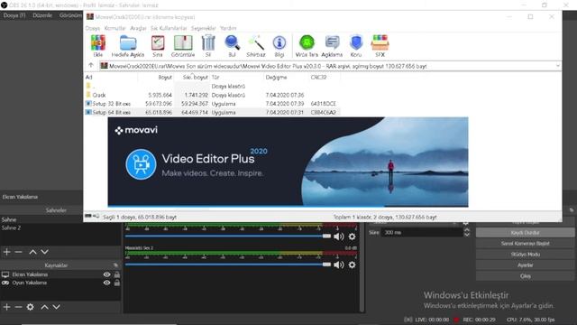Add a new scene with plus button

click(x=6, y=252)
